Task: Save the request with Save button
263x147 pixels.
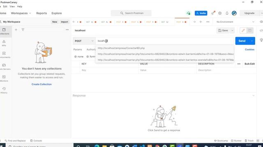Action: pos(223,31)
